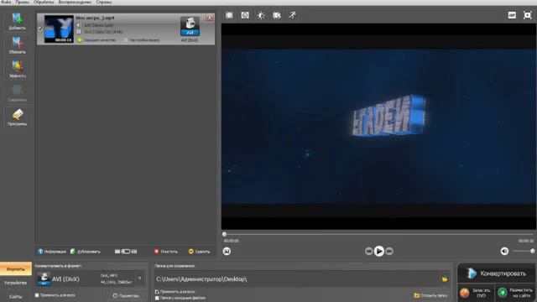Click the video camera icon above the preview
537x302 pixels.
[276, 15]
